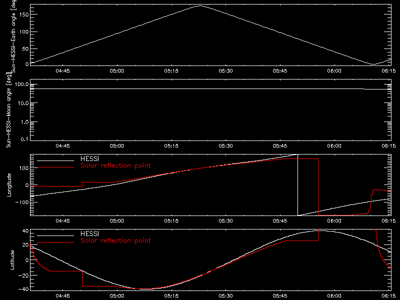Click the Sun-HESSI-Moon angle axis title
The image size is (400, 300).
coord(8,110)
